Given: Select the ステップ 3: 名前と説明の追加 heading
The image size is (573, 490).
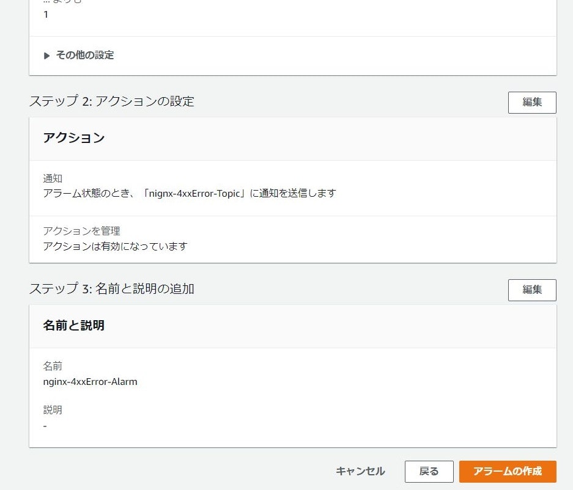Looking at the screenshot, I should [111, 289].
